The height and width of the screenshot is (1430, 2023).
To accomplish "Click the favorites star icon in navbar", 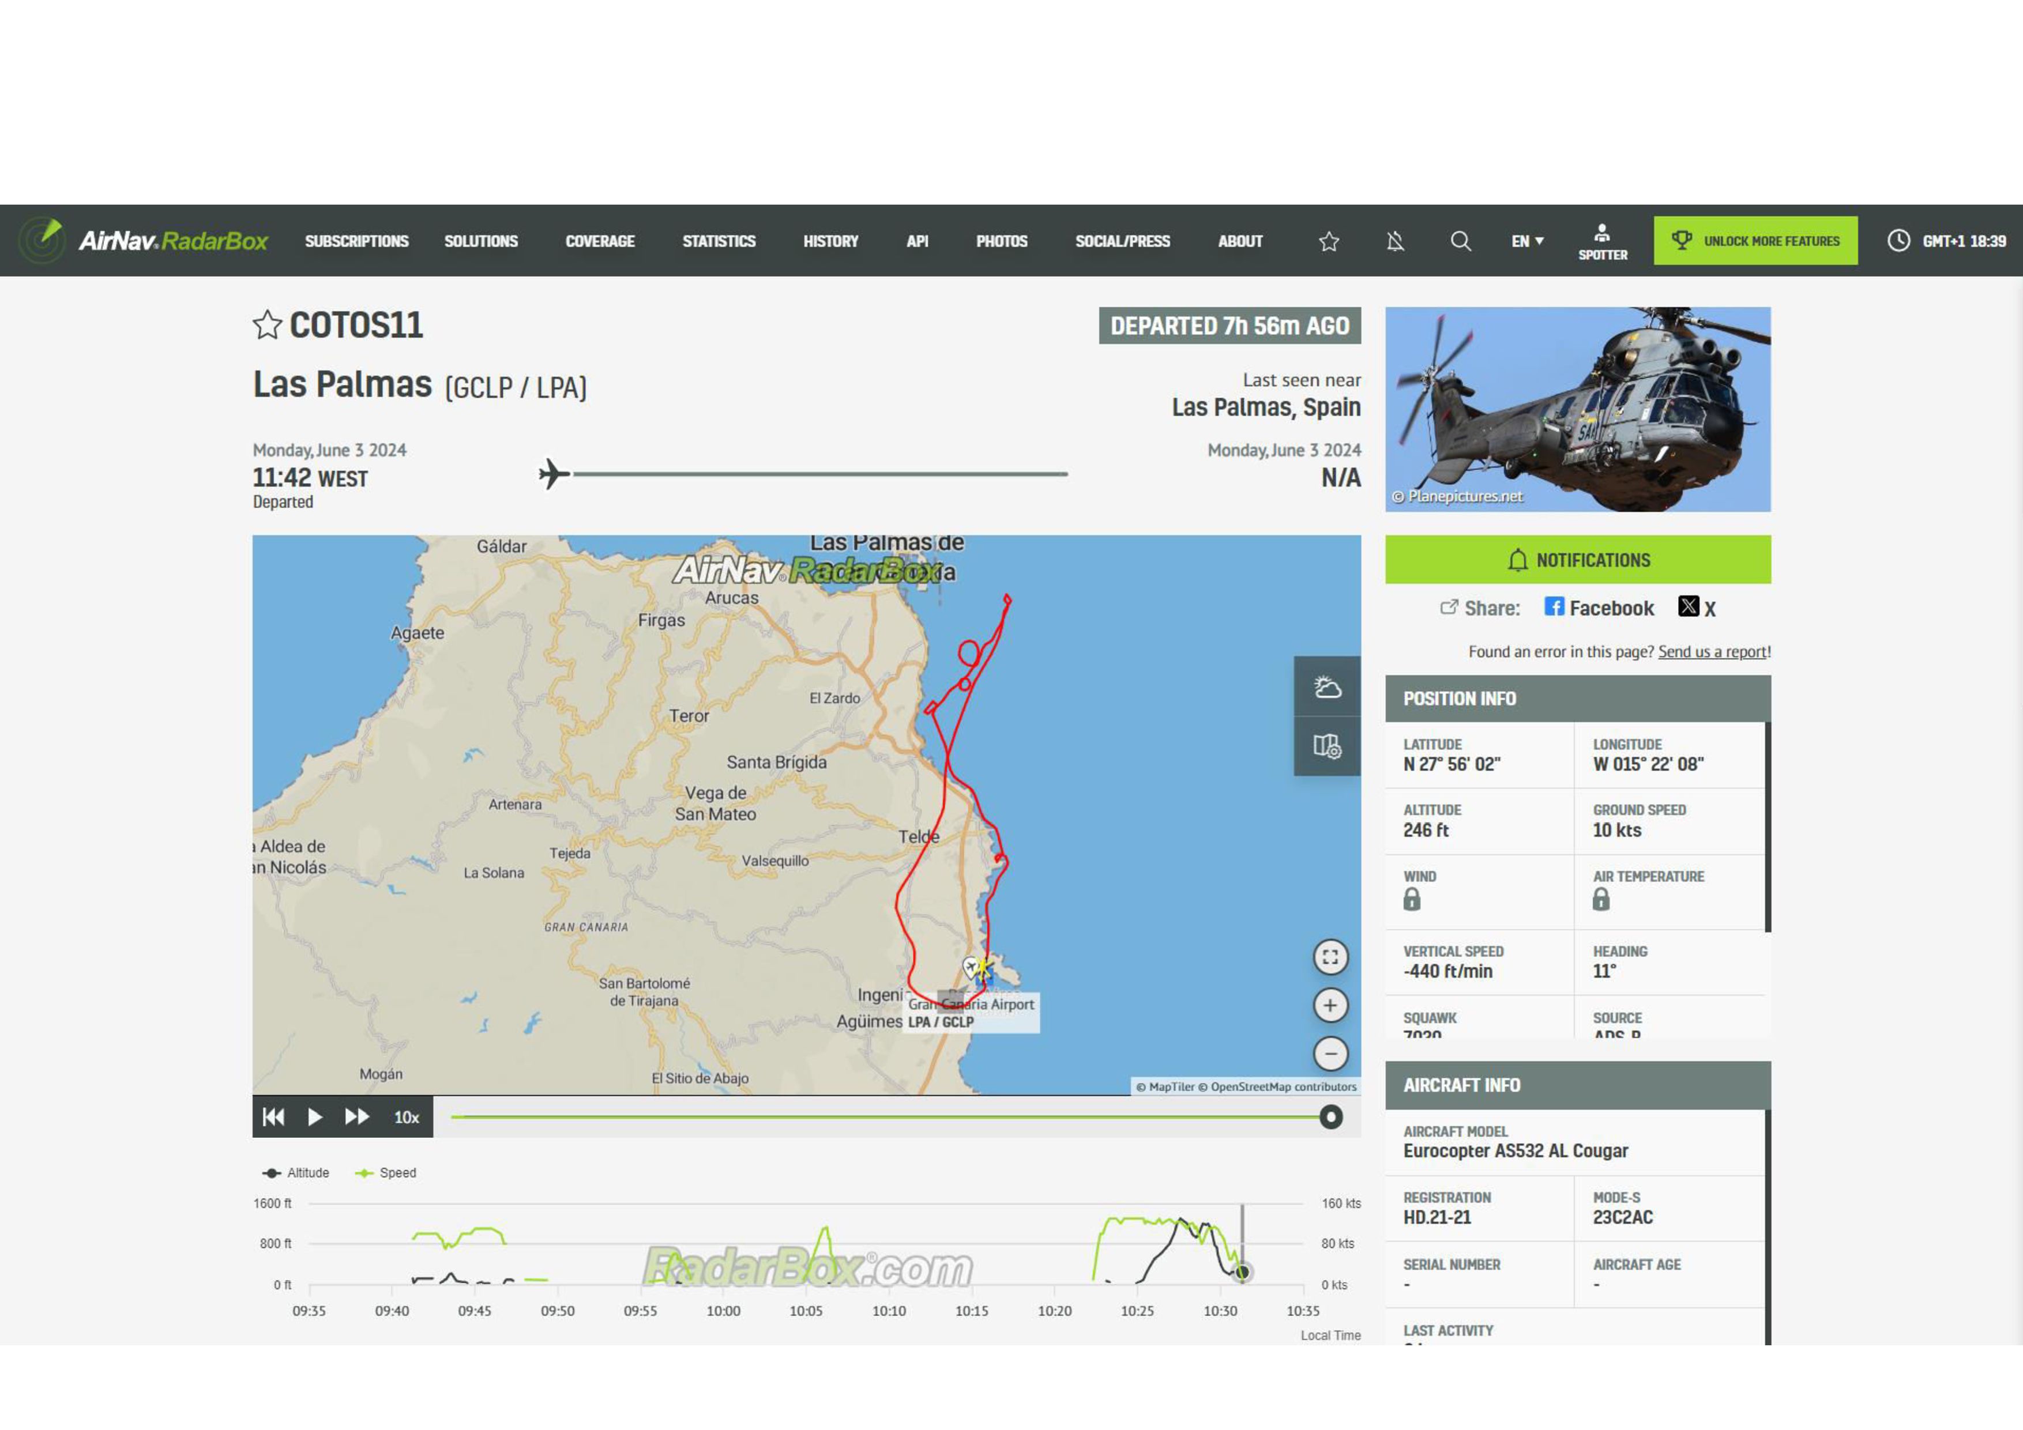I will pyautogui.click(x=1329, y=242).
